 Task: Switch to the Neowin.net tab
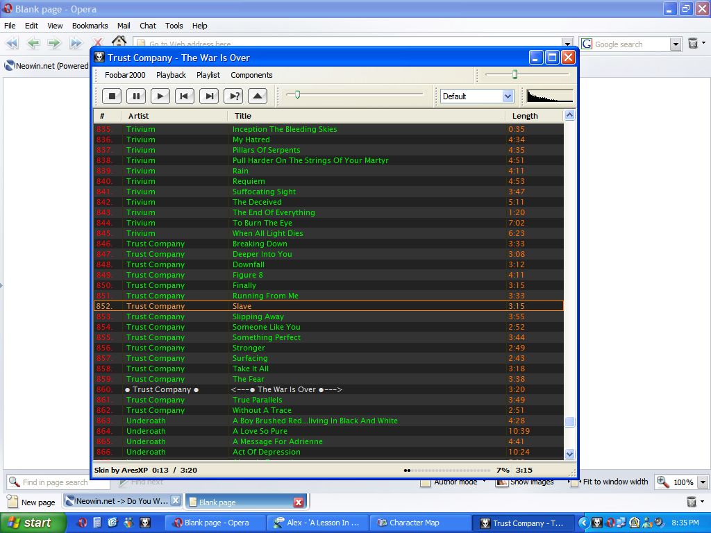tap(117, 501)
